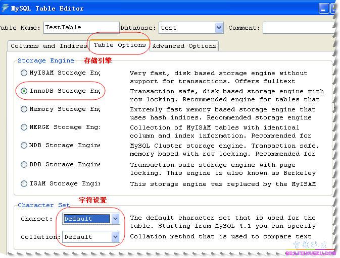Screen dimensions: 340x258
Task: Select the MyISAM Storage Engine radio button
Action: tap(24, 73)
